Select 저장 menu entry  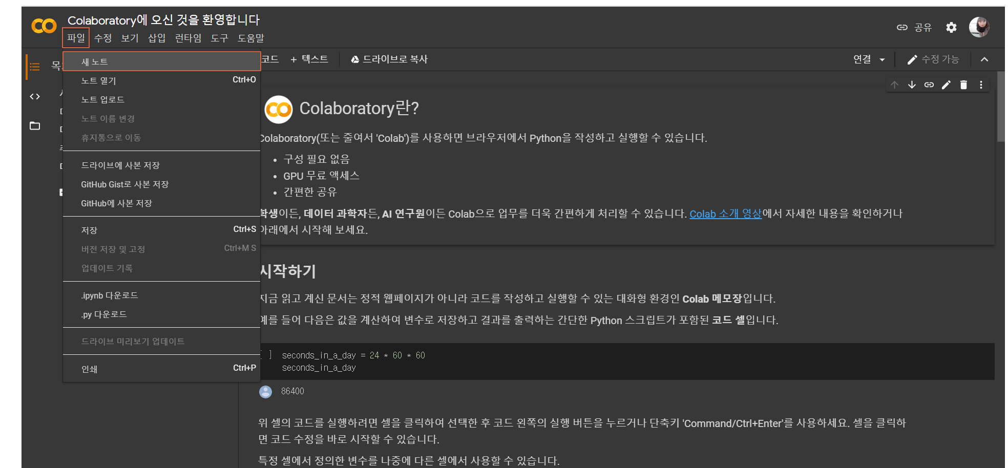coord(162,230)
